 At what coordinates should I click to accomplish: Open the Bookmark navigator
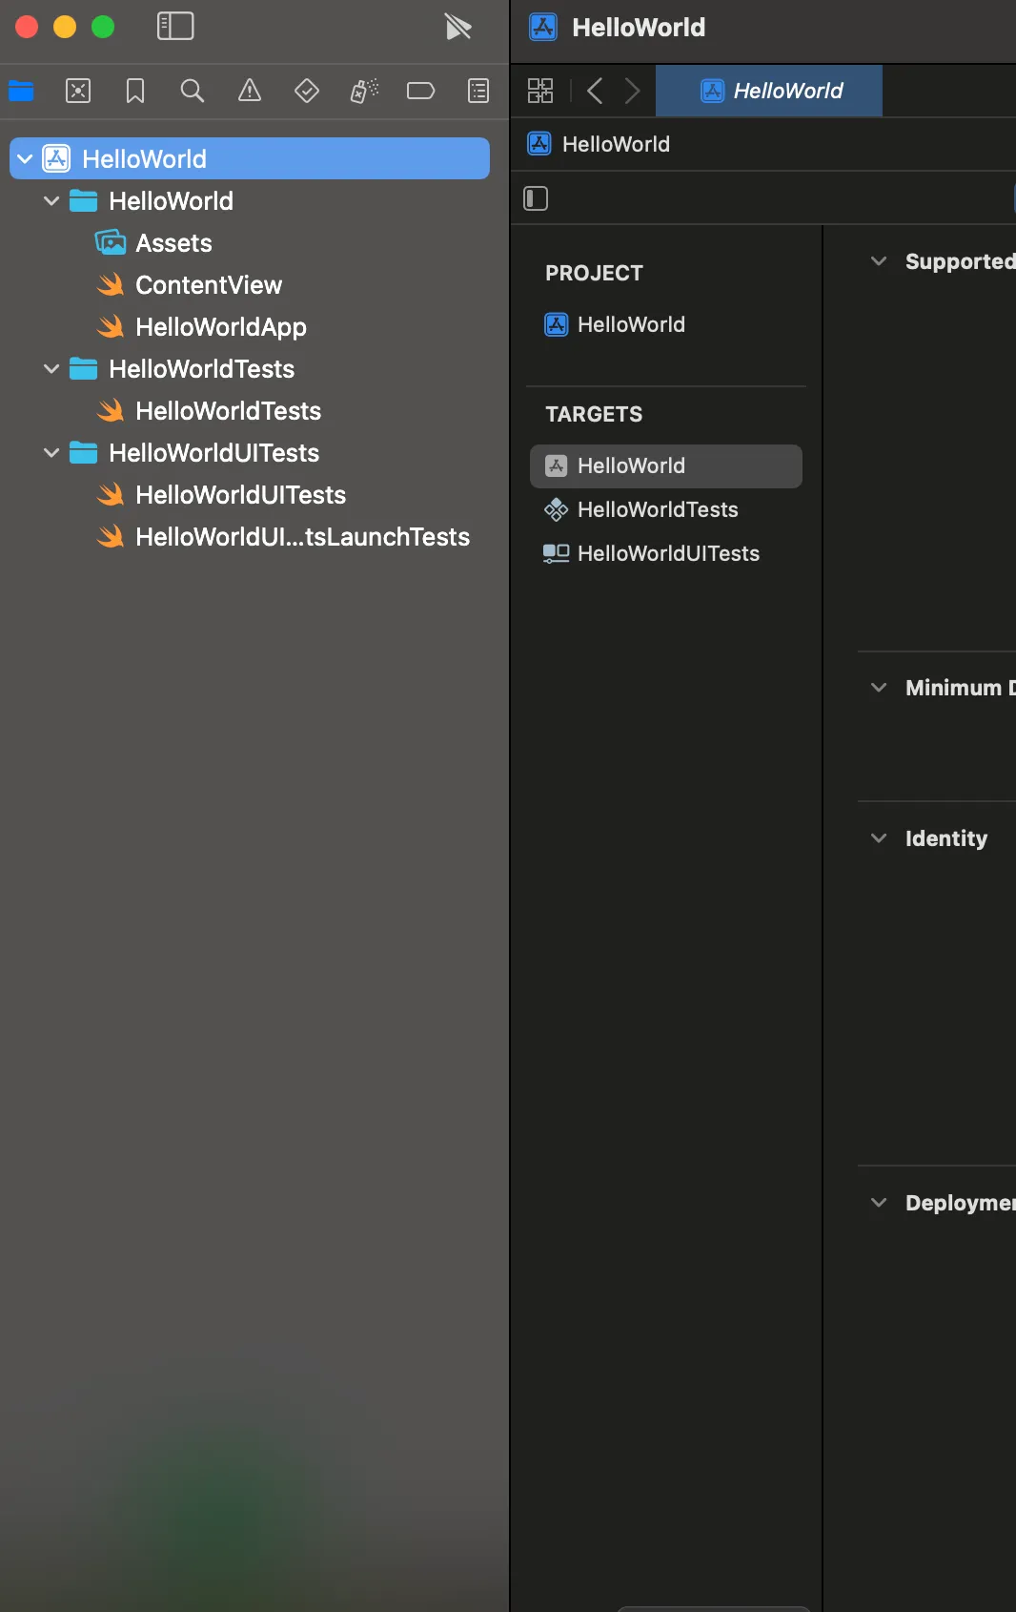[x=135, y=91]
